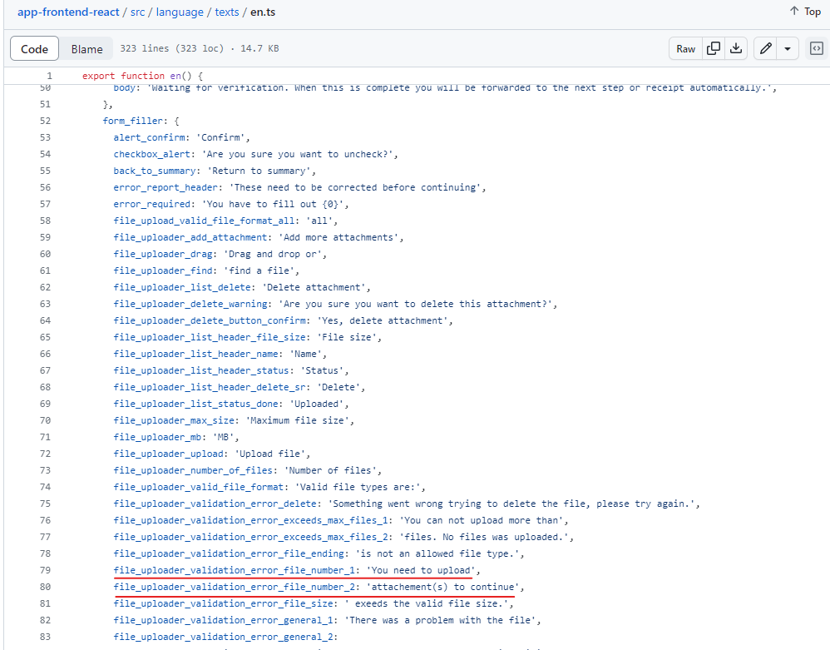The height and width of the screenshot is (650, 830).
Task: Switch to the Code tab
Action: click(34, 49)
